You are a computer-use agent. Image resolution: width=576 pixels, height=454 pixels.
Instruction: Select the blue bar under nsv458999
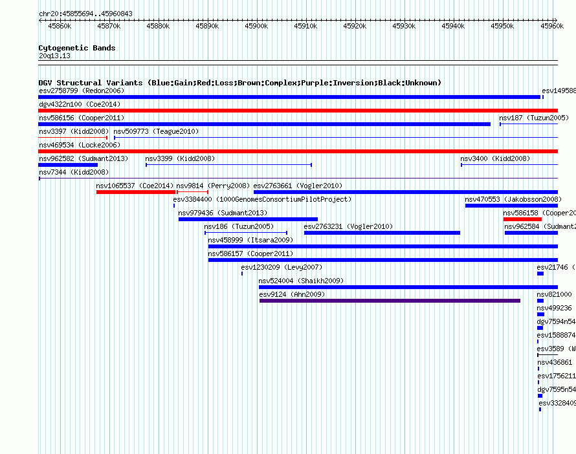pyautogui.click(x=383, y=246)
